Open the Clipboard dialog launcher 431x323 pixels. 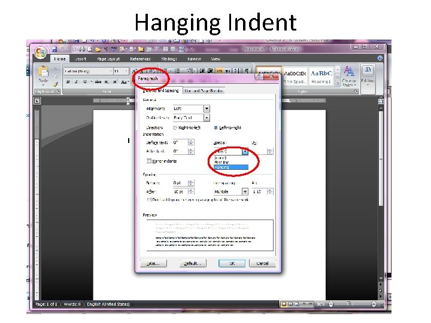[x=58, y=92]
